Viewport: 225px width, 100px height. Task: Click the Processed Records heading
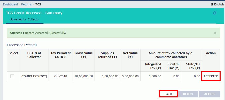pos(22,45)
